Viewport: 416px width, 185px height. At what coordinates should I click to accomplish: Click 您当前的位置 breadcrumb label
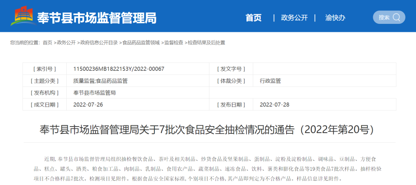(25, 43)
